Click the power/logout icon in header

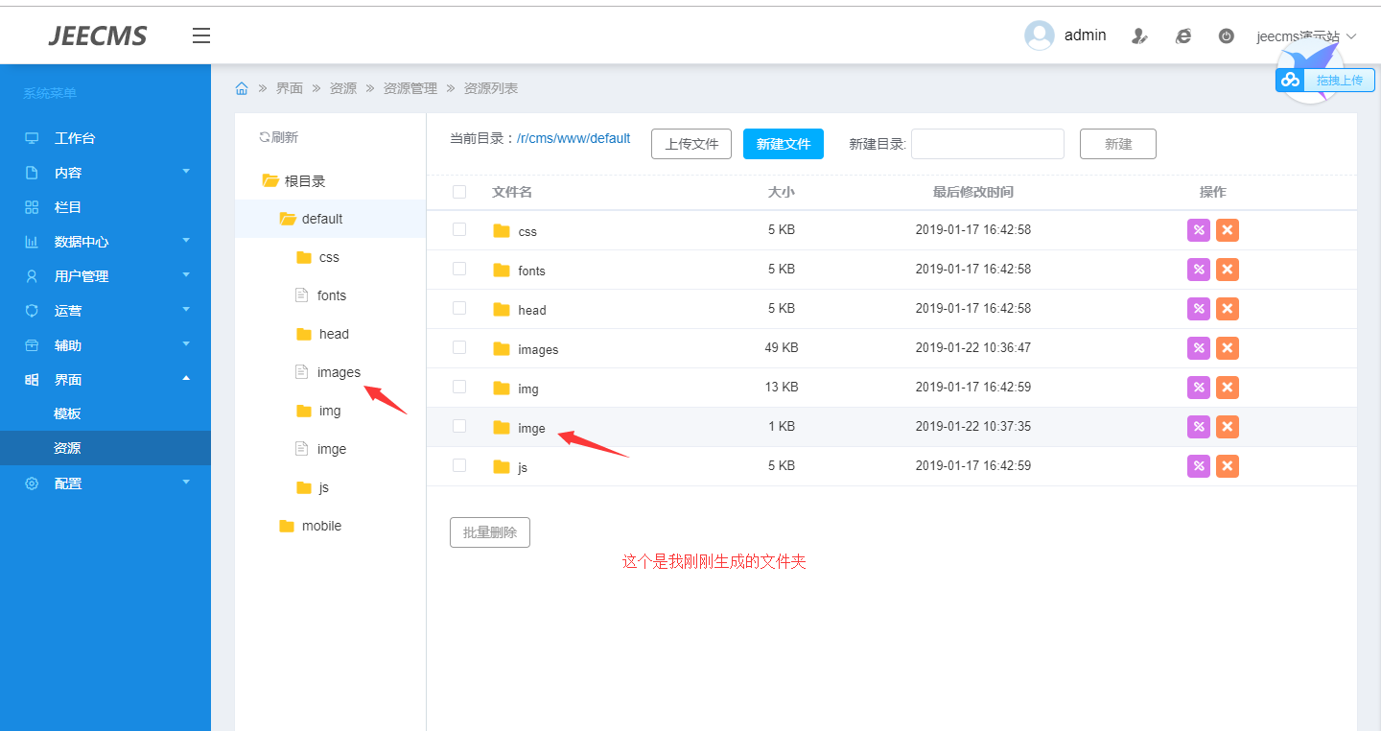tap(1226, 36)
